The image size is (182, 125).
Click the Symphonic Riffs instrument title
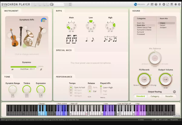coord(27,20)
